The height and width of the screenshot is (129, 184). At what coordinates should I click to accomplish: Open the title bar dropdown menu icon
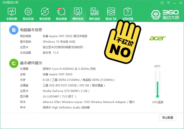169,3
